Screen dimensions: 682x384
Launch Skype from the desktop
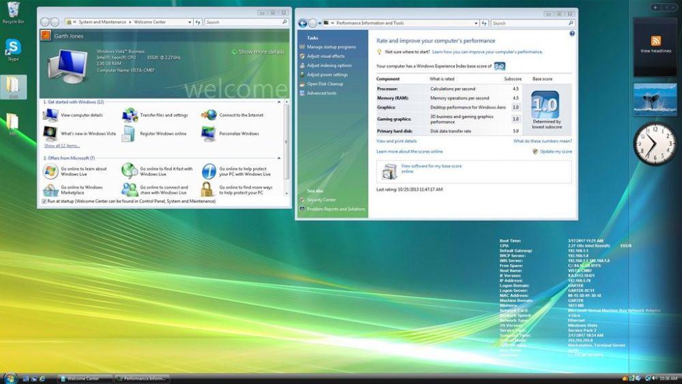click(13, 50)
